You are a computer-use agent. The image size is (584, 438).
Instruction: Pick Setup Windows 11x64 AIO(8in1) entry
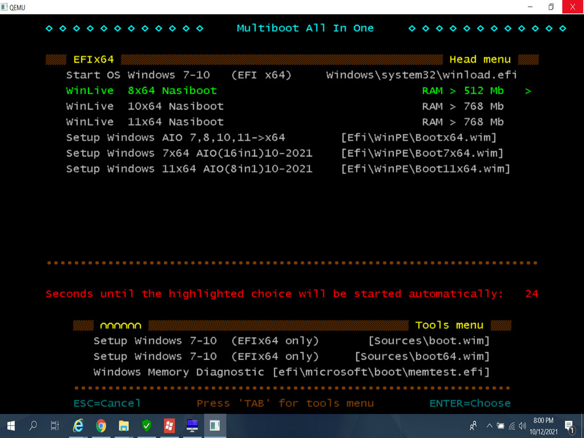(x=288, y=169)
